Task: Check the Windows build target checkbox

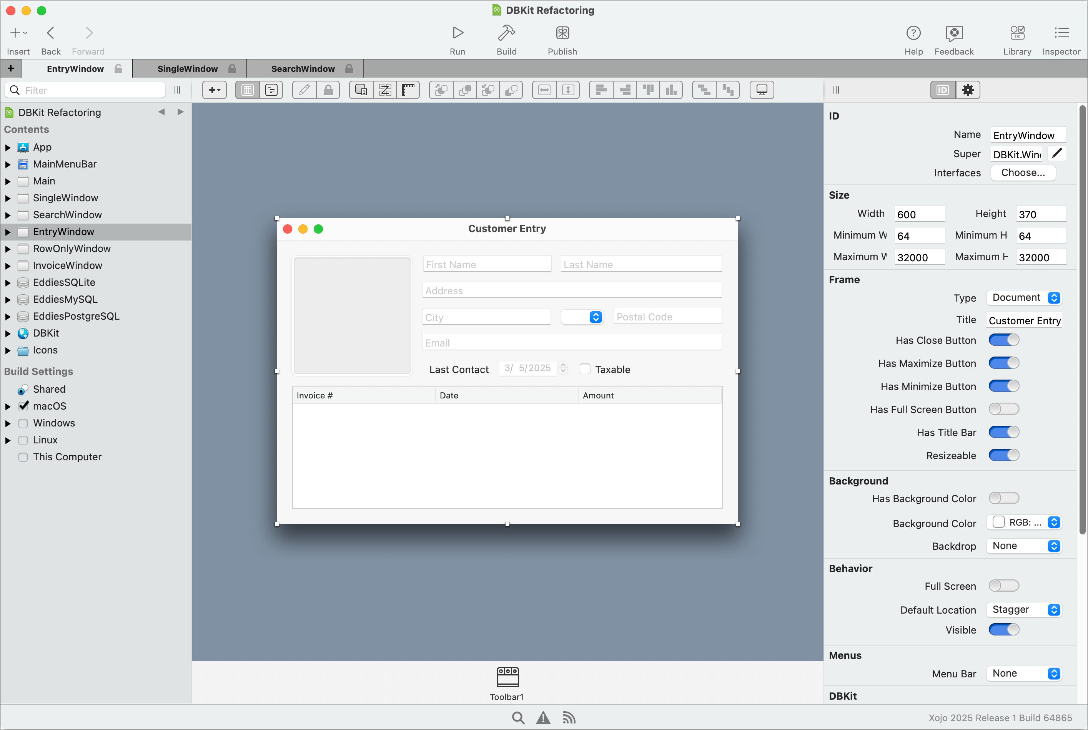Action: coord(23,423)
